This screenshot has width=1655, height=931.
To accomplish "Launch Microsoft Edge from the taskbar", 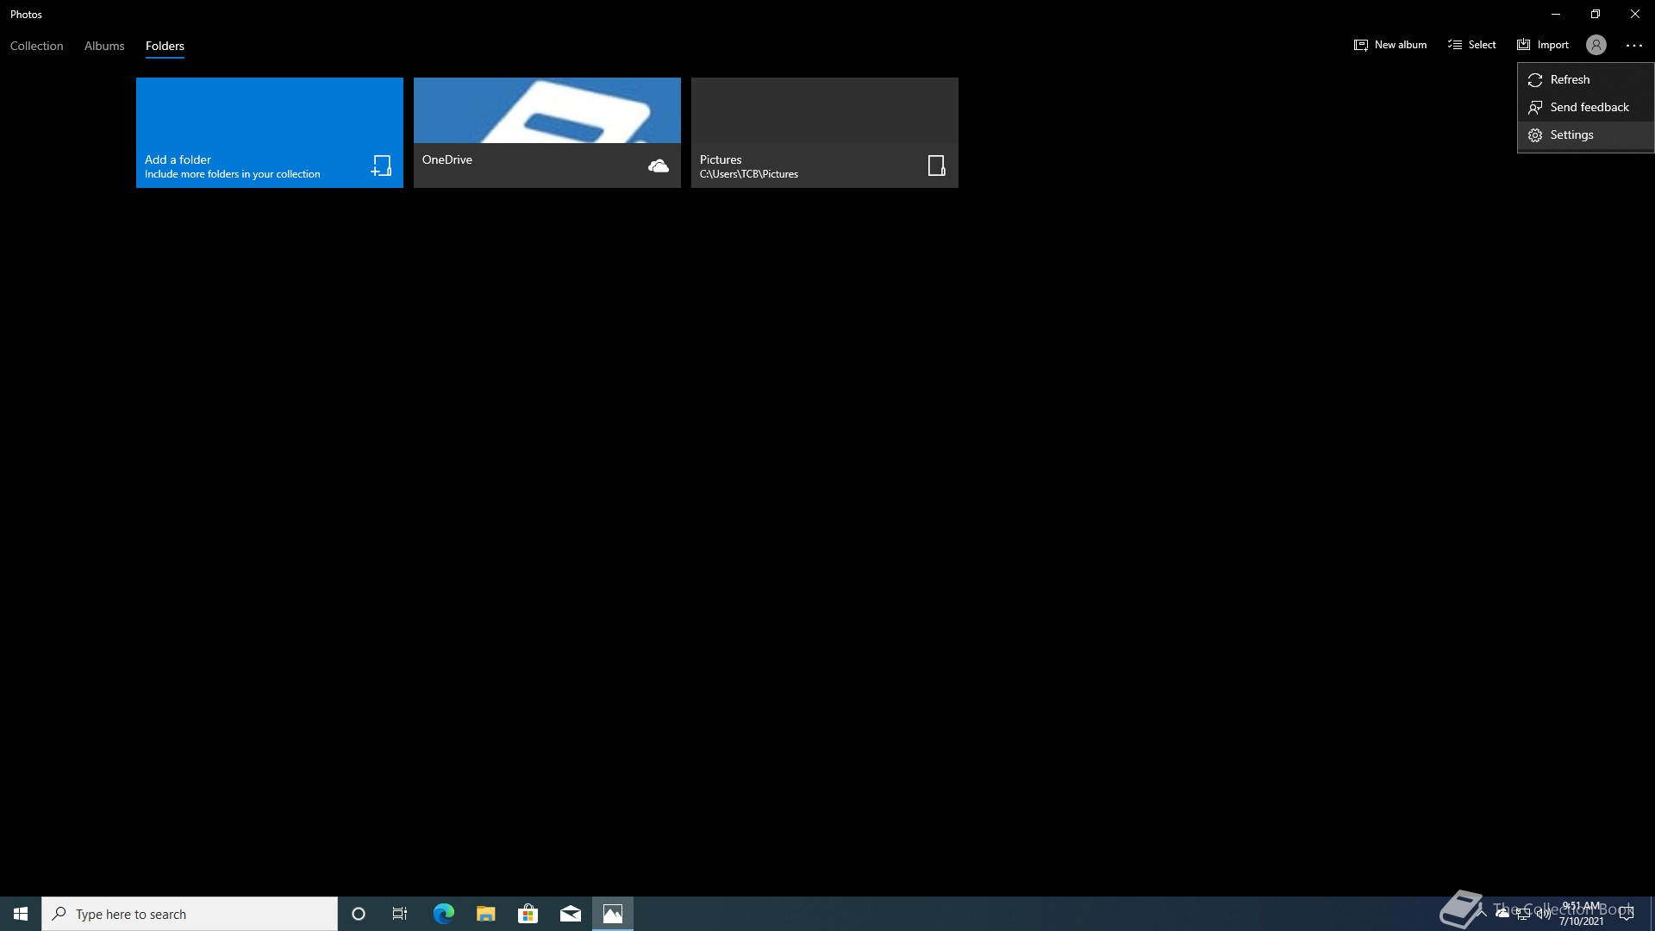I will click(443, 914).
